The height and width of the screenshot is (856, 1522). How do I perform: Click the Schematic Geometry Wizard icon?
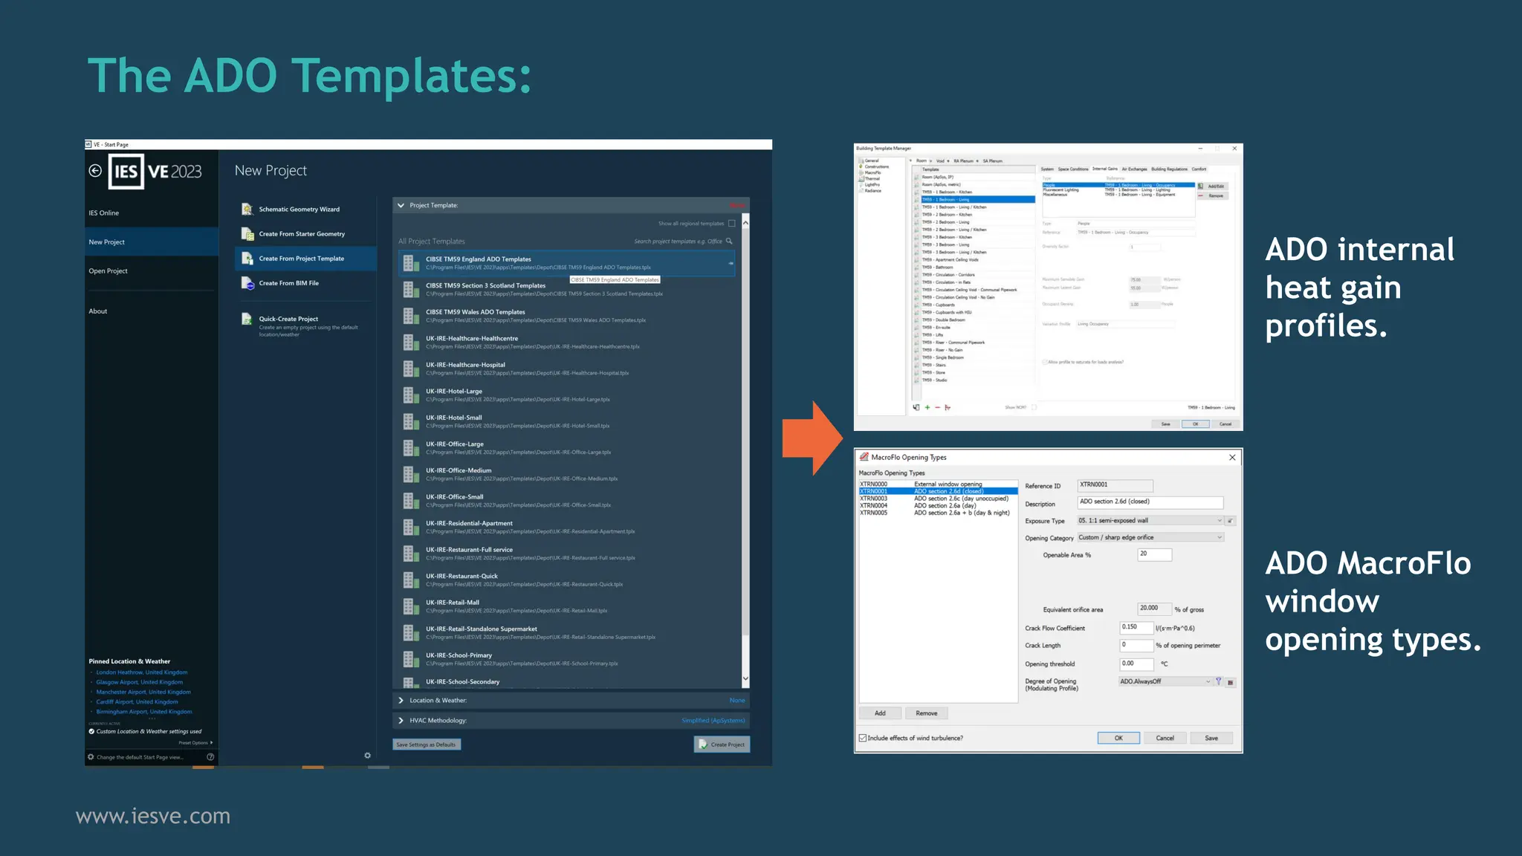coord(247,210)
